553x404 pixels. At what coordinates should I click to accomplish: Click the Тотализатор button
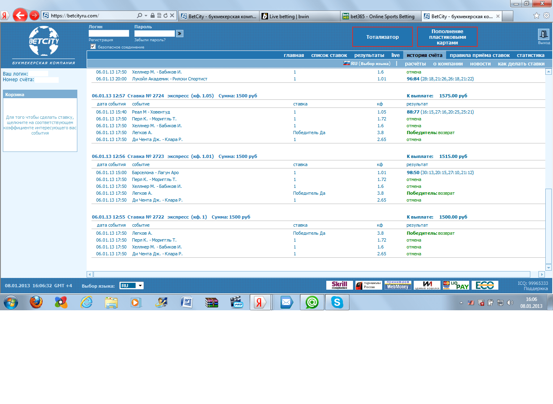coord(382,37)
